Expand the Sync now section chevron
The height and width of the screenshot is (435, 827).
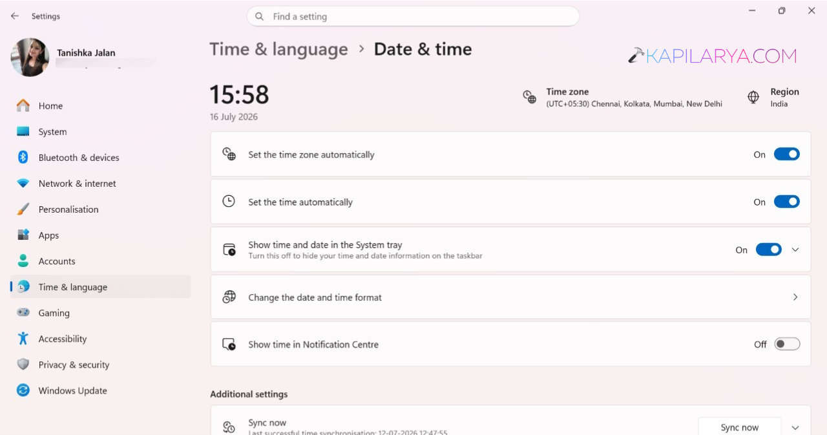tap(795, 428)
